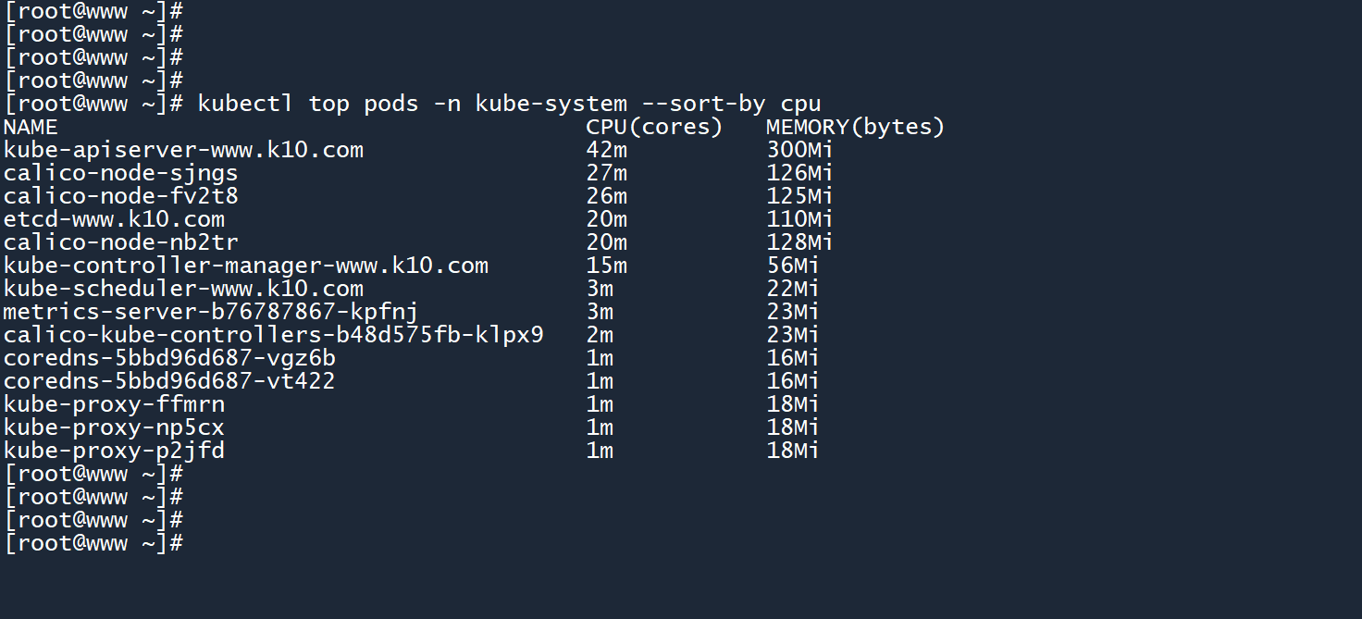Click the calico-node-nb2tr pod name

pos(121,242)
